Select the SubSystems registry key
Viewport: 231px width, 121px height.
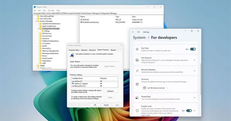pos(47,61)
